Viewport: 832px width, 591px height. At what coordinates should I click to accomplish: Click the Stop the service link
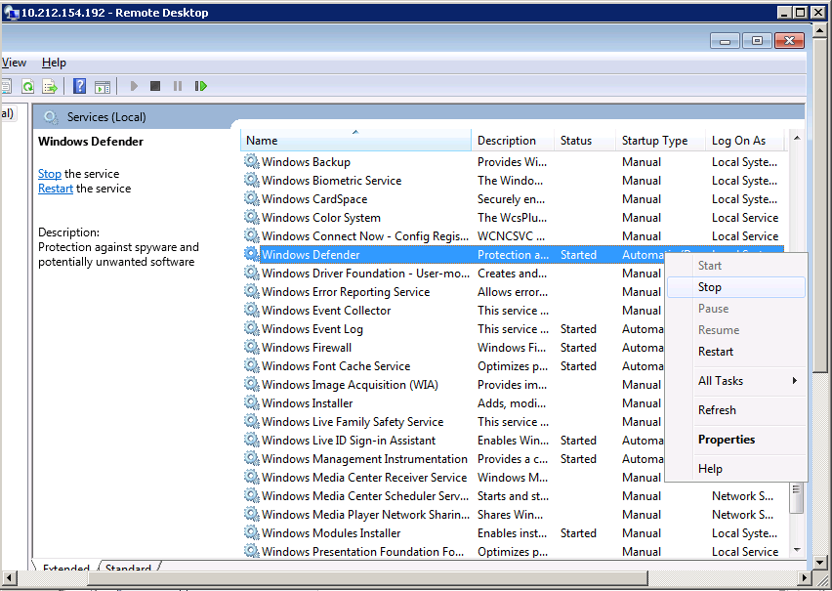(x=50, y=174)
